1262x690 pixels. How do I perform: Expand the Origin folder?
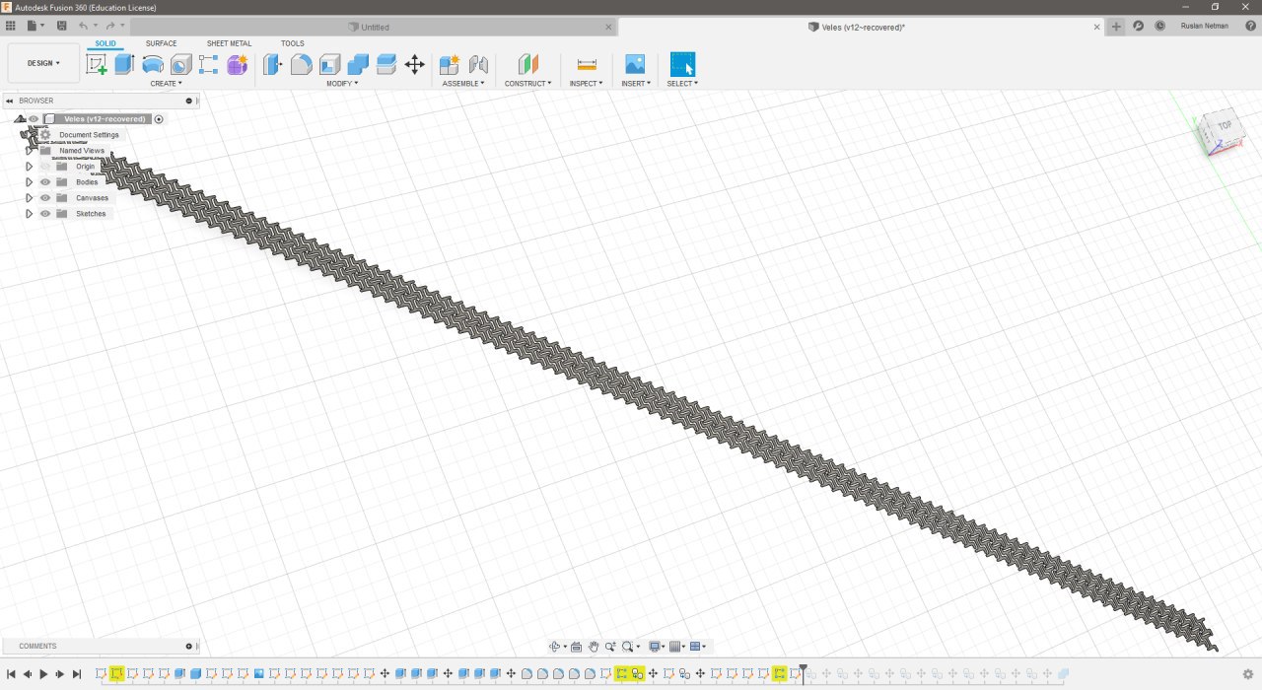click(x=30, y=167)
